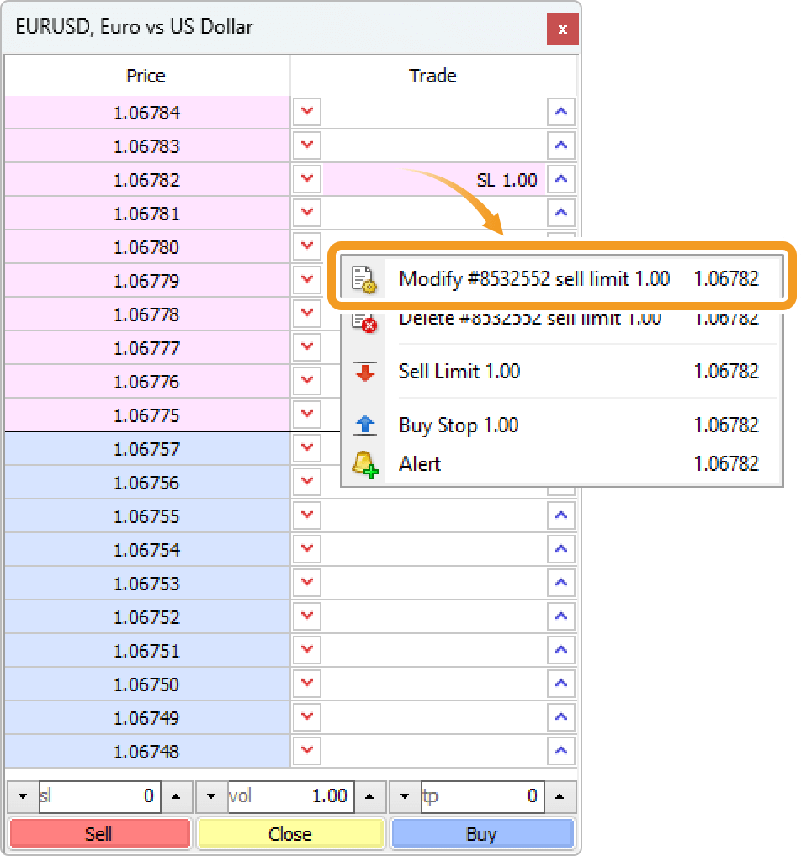The image size is (801, 856).
Task: Click the blue buy chevron beside price 1.06757
Action: [560, 448]
